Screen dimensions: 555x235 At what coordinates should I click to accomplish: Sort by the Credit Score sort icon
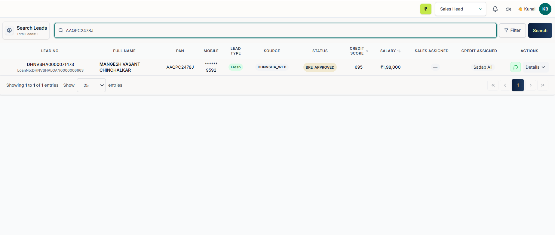[x=367, y=51]
